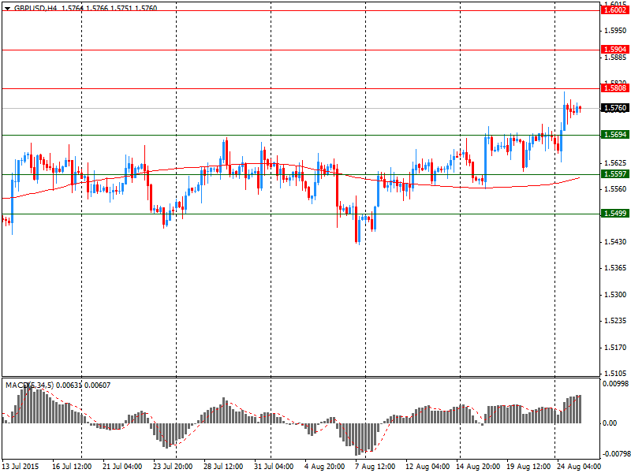
Task: Click the 0.00998 MACD scale value
Action: (615, 384)
